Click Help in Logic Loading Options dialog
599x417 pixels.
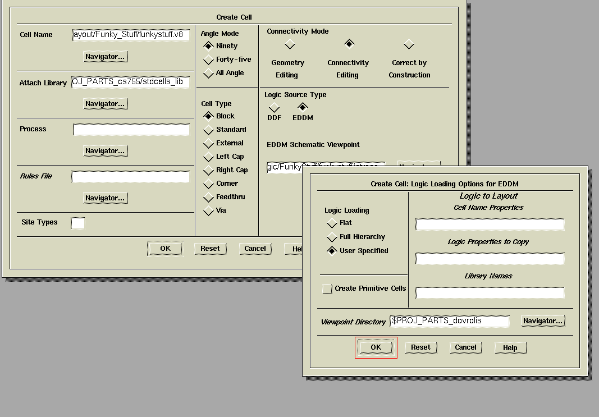tap(510, 348)
